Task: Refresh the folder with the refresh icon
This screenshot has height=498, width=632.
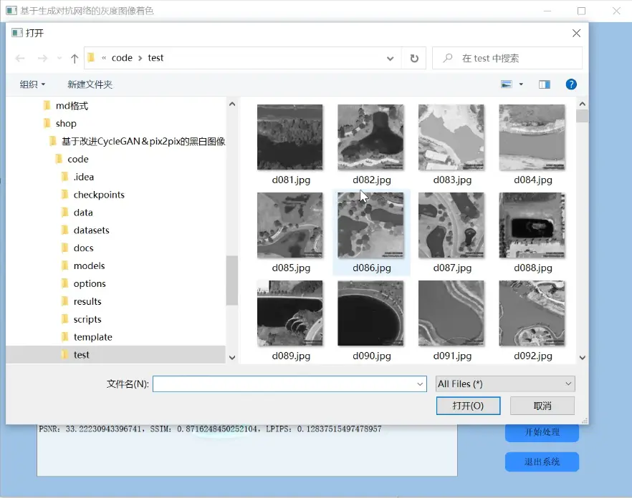Action: [x=414, y=59]
